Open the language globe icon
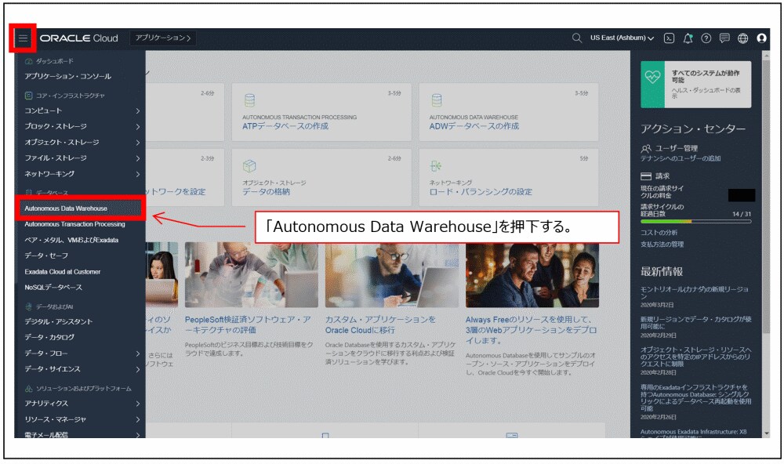784x464 pixels. click(743, 38)
